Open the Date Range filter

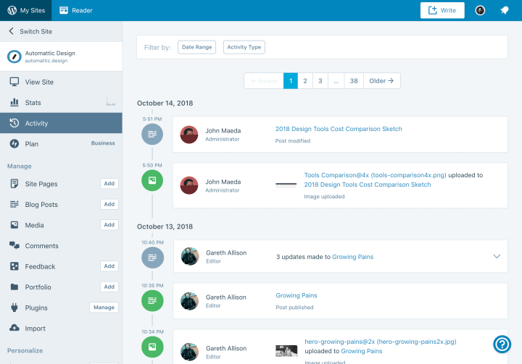tap(196, 47)
